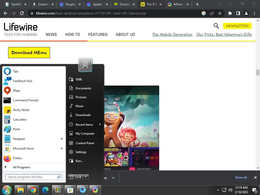Open the notification center icon
Image resolution: width=260 pixels, height=195 pixels.
[254, 190]
